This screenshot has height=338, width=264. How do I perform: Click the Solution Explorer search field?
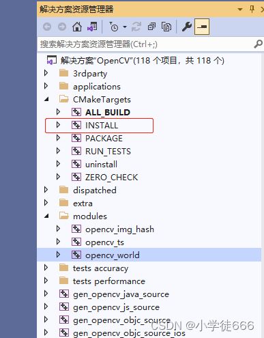coord(145,44)
